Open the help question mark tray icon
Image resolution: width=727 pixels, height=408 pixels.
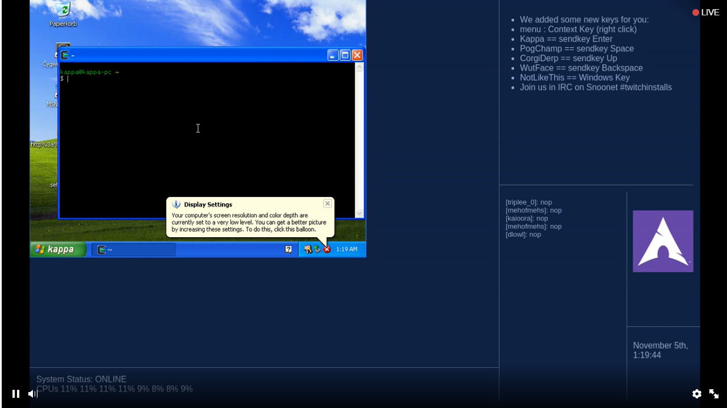pyautogui.click(x=288, y=249)
